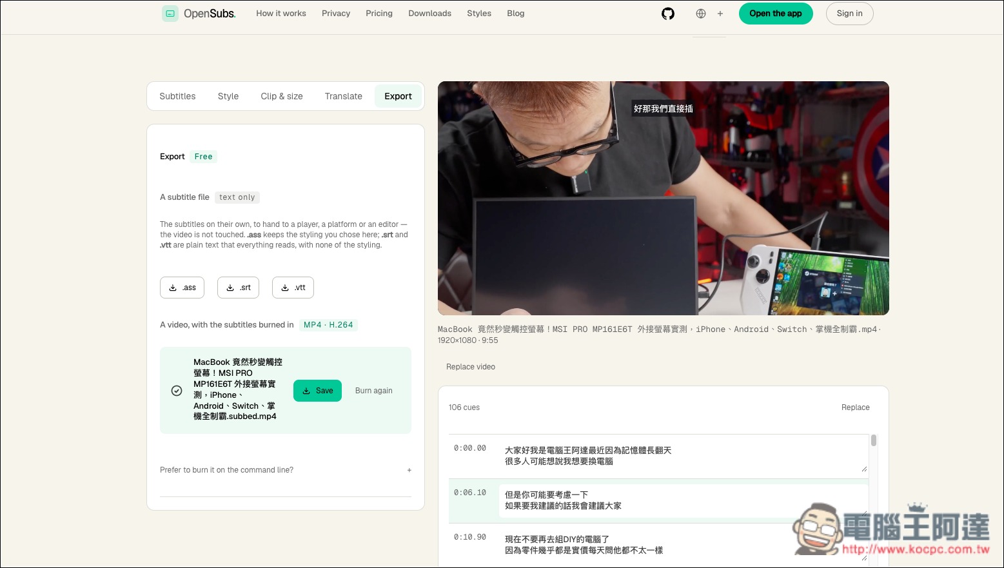Click the "text only" badge

(237, 197)
